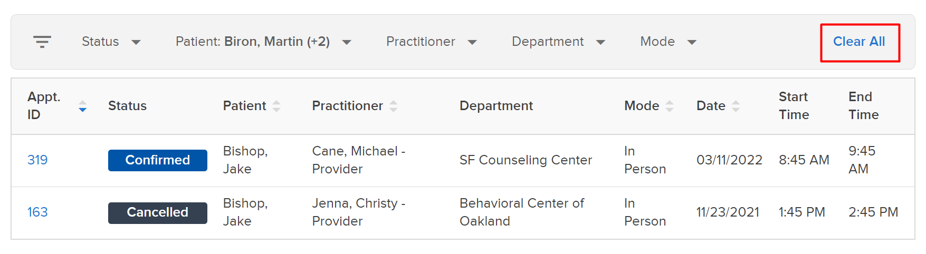Open the Mode filter dropdown
Screen dimensions: 926x254
(669, 42)
